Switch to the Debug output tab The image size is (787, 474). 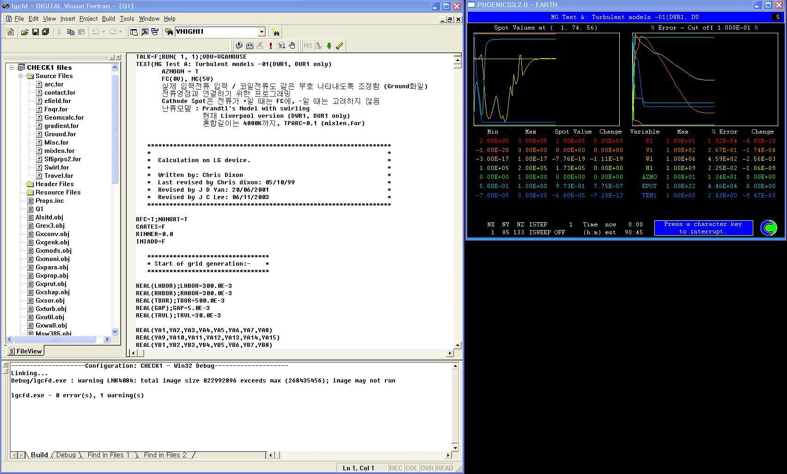(x=66, y=455)
